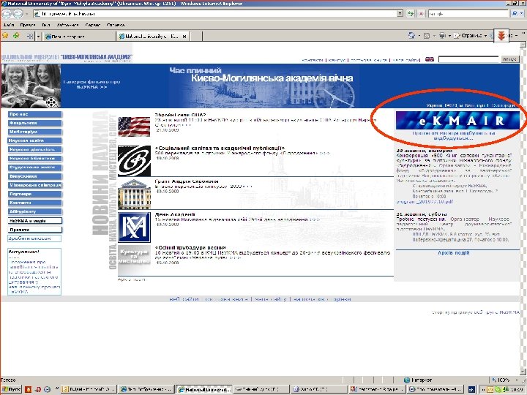Open the KMA emblem news thumbnail

click(x=134, y=227)
